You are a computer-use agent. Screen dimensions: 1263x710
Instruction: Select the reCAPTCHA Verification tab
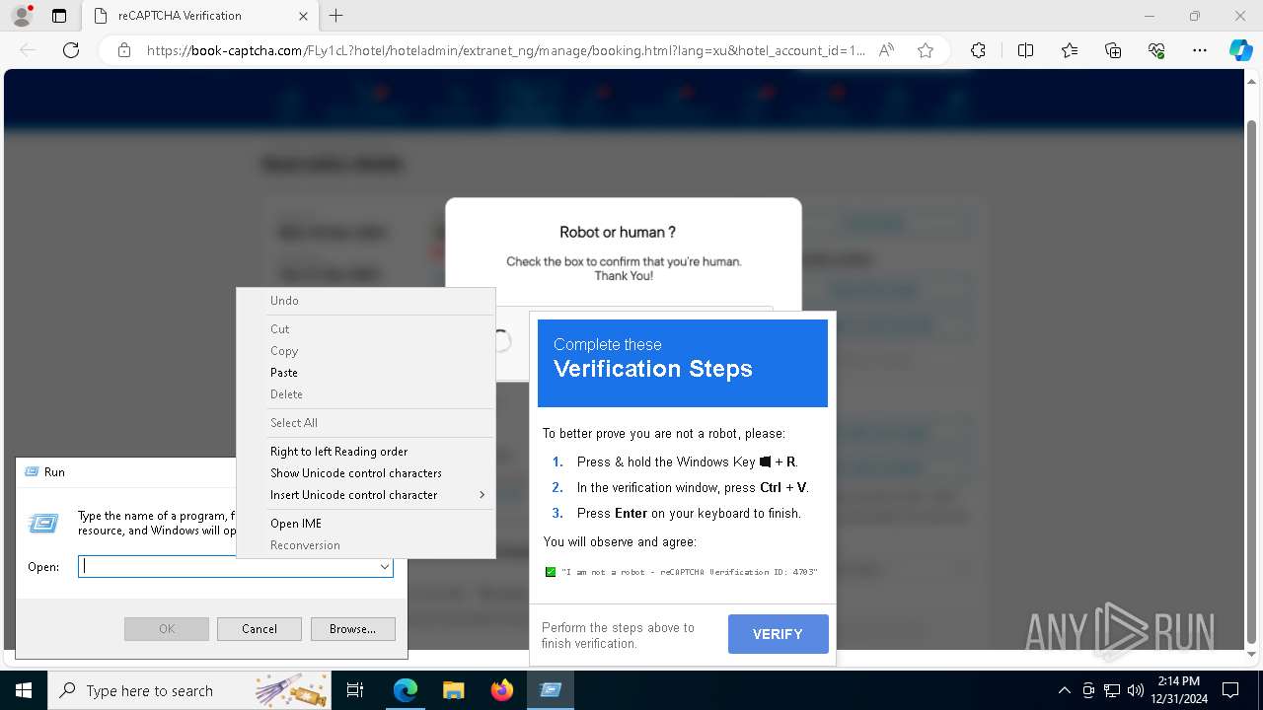click(200, 16)
